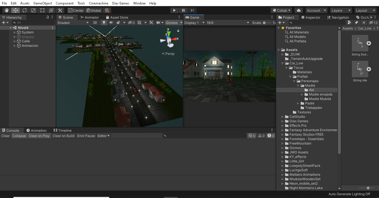
Task: Open the Shaded draw mode dropdown
Action: point(73,23)
